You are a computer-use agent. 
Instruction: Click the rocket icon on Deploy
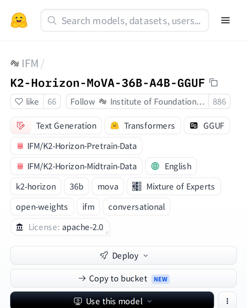pos(104,255)
